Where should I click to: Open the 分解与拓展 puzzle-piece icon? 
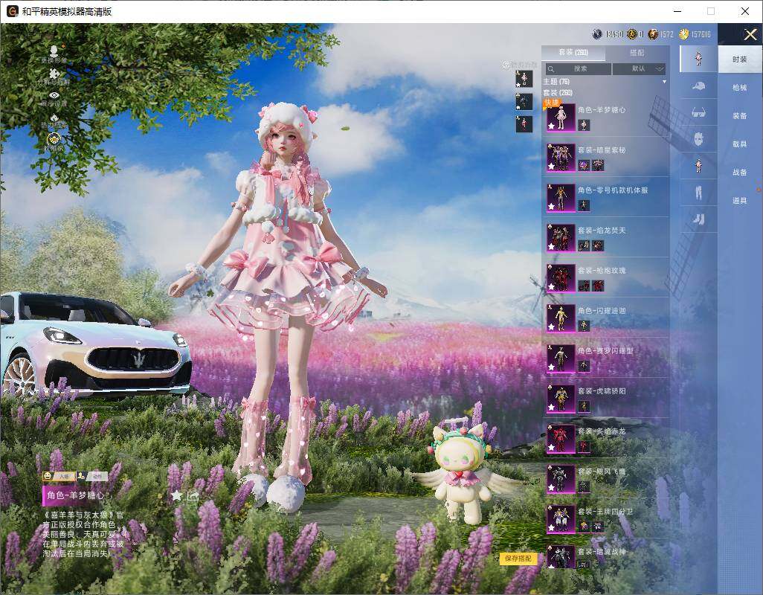[x=54, y=73]
